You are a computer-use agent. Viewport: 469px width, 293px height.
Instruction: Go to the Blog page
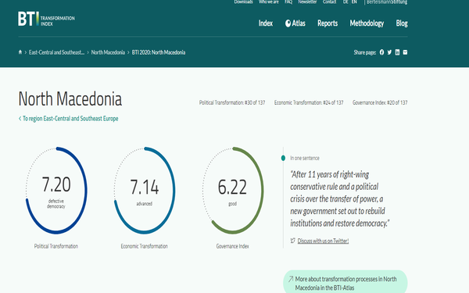(x=402, y=23)
